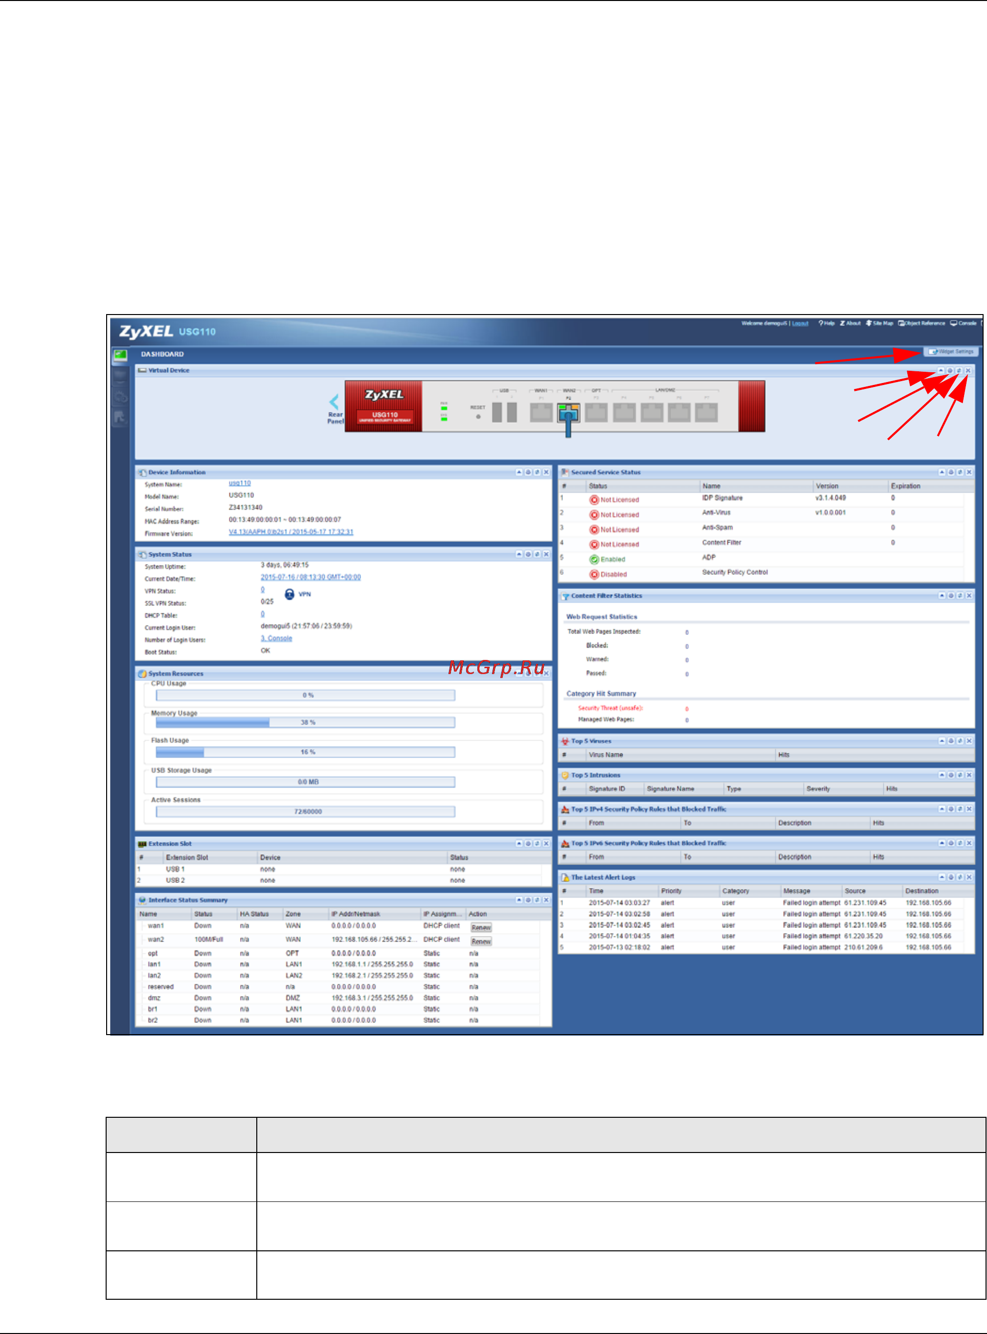Refresh the Virtual Device widget now

coord(958,370)
